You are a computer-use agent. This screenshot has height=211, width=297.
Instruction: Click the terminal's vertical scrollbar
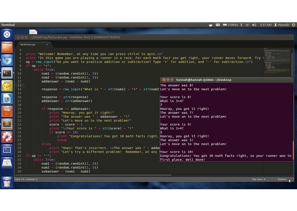coord(293,150)
